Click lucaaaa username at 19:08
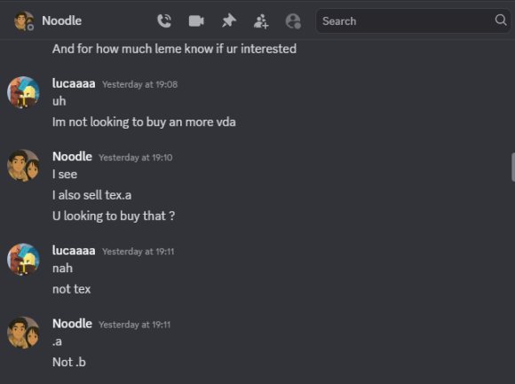 74,83
